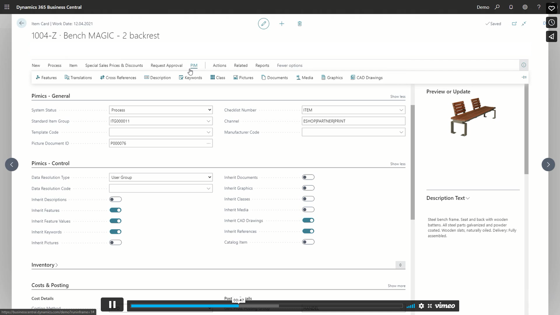Toggle Inherit Documents switch

(x=308, y=177)
